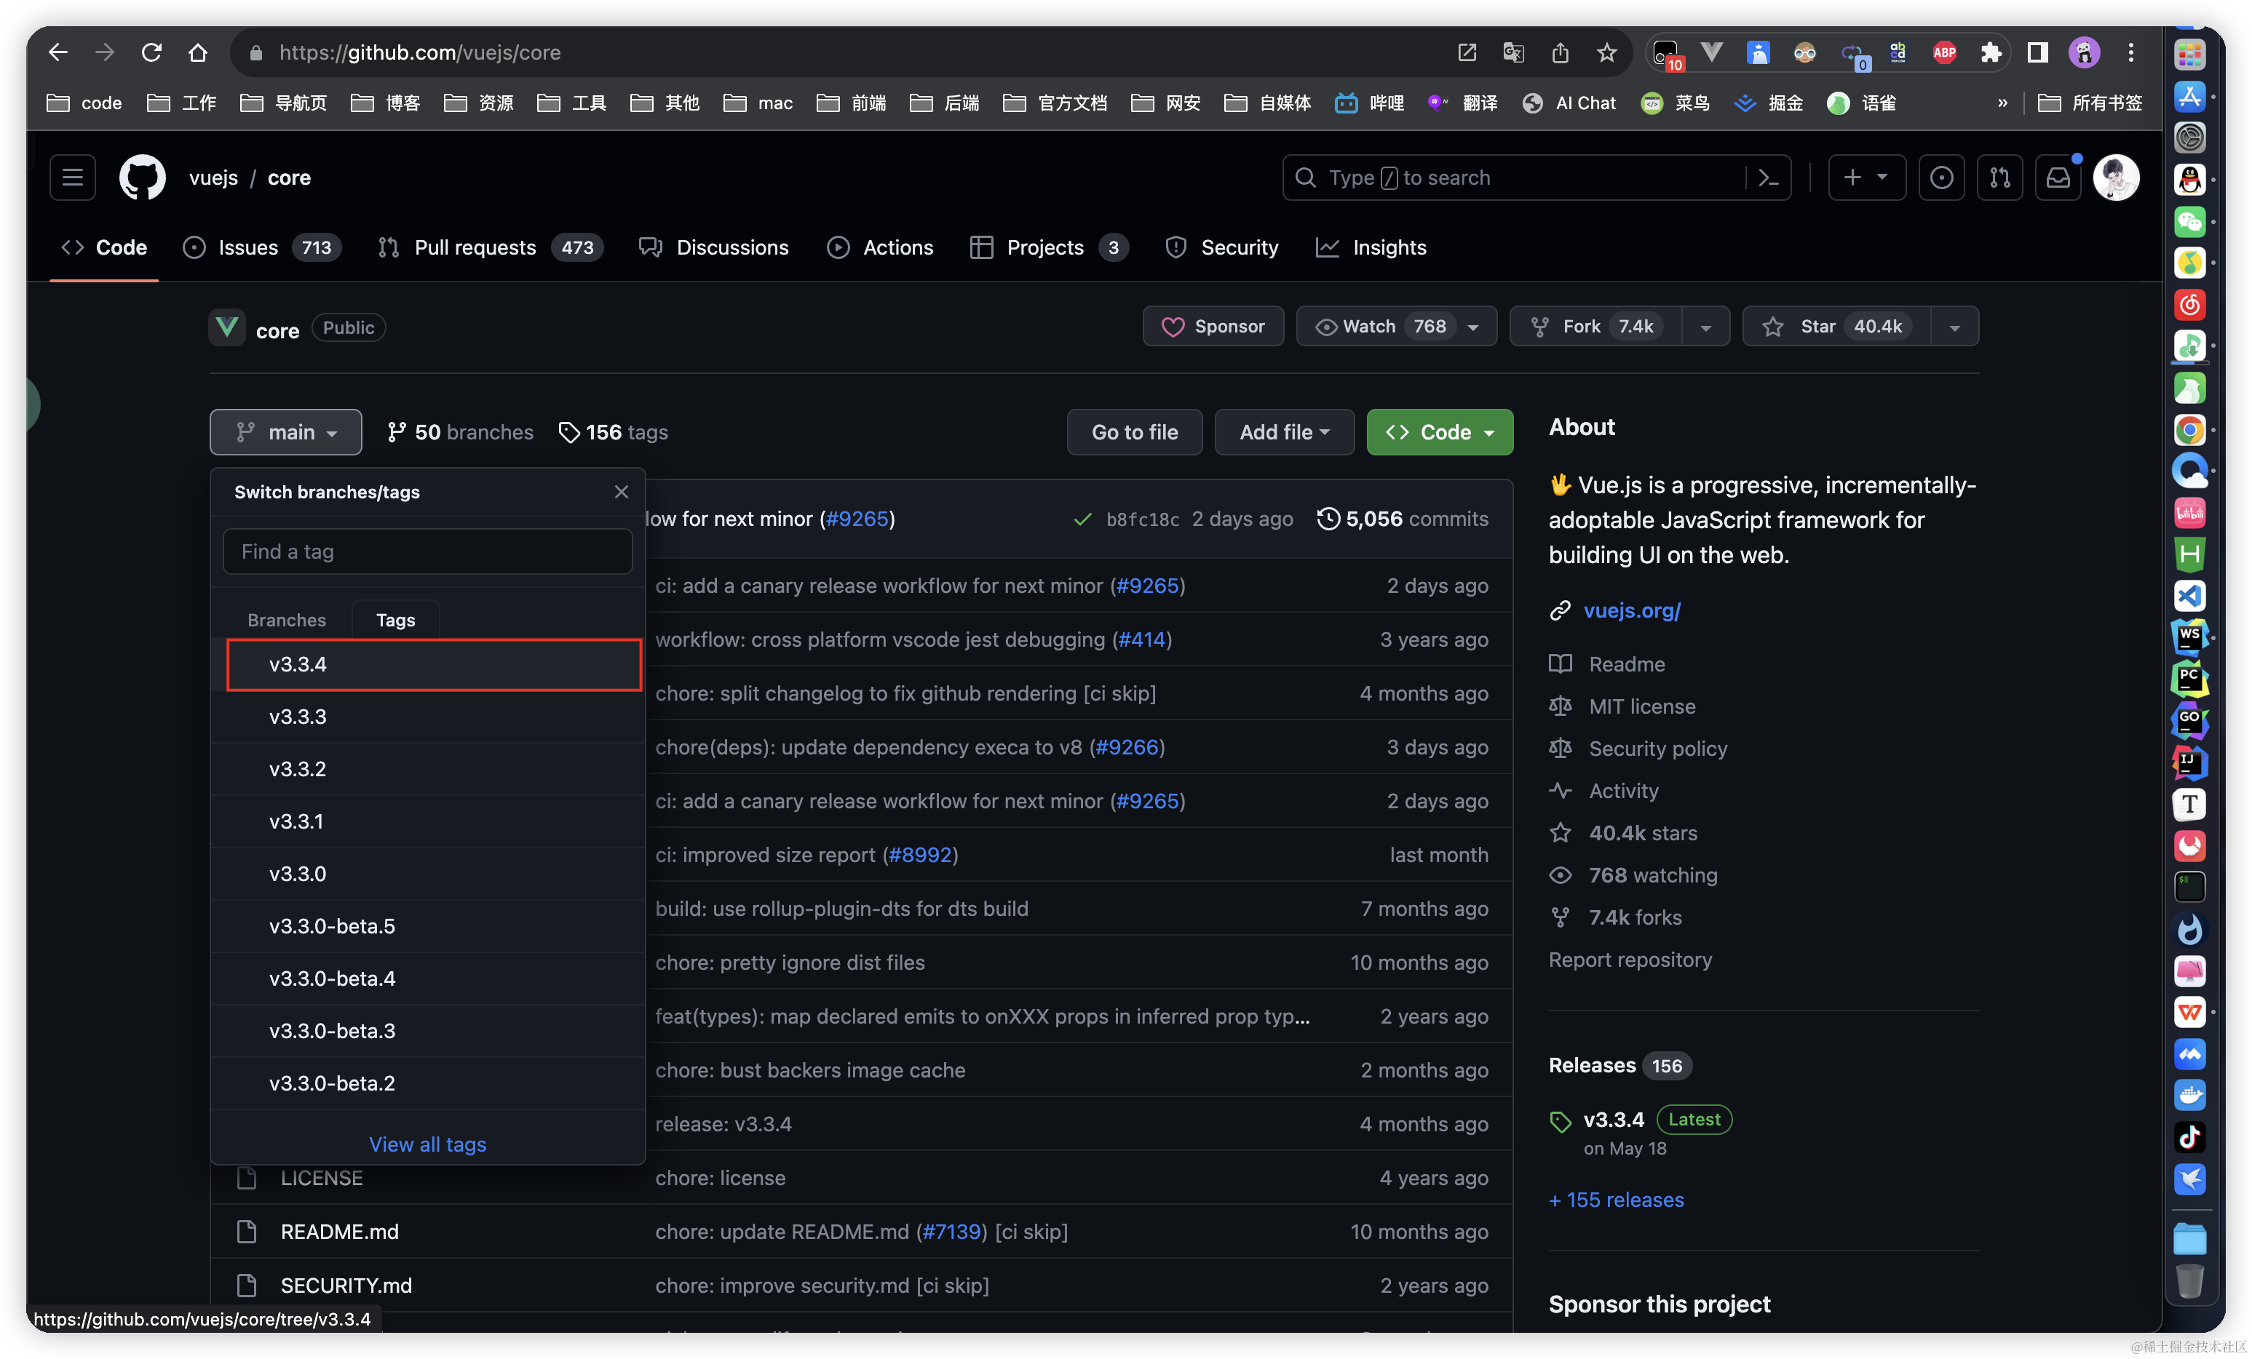Screen dimensions: 2252x1359
Task: Click the Star button for the repository
Action: (1837, 326)
